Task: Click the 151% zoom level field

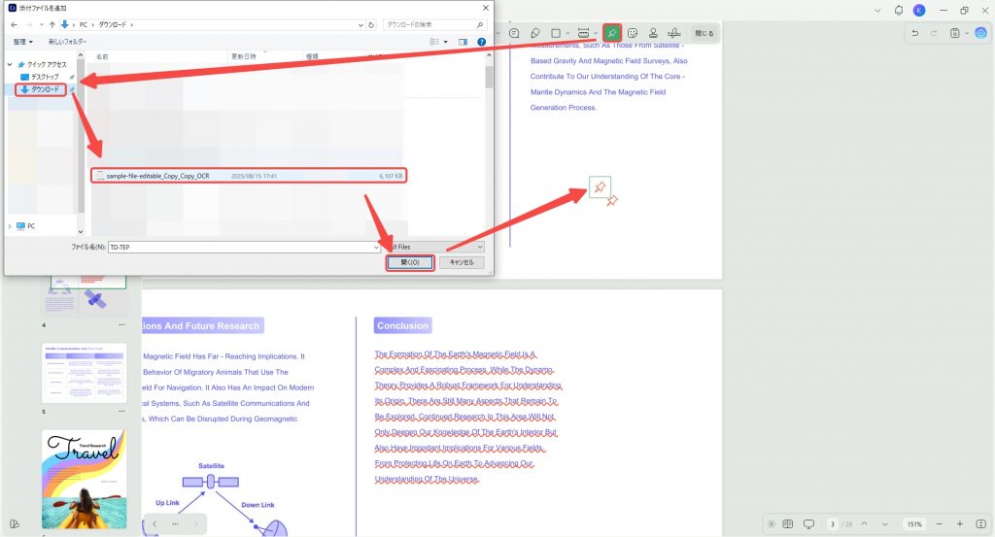Action: click(x=913, y=524)
